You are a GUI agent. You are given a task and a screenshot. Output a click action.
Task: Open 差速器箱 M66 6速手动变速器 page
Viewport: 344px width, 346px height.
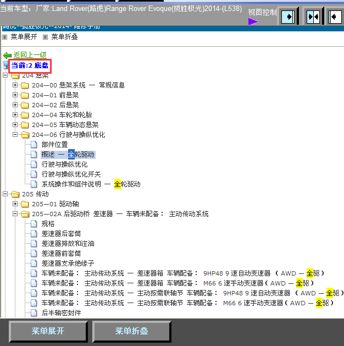click(177, 283)
